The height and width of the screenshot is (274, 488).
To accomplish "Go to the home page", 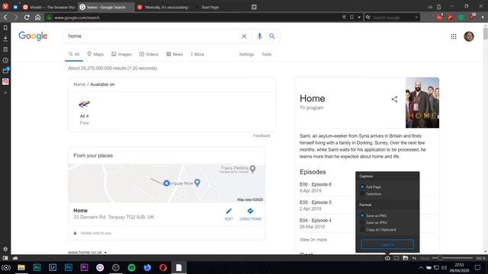I will pyautogui.click(x=37, y=18).
